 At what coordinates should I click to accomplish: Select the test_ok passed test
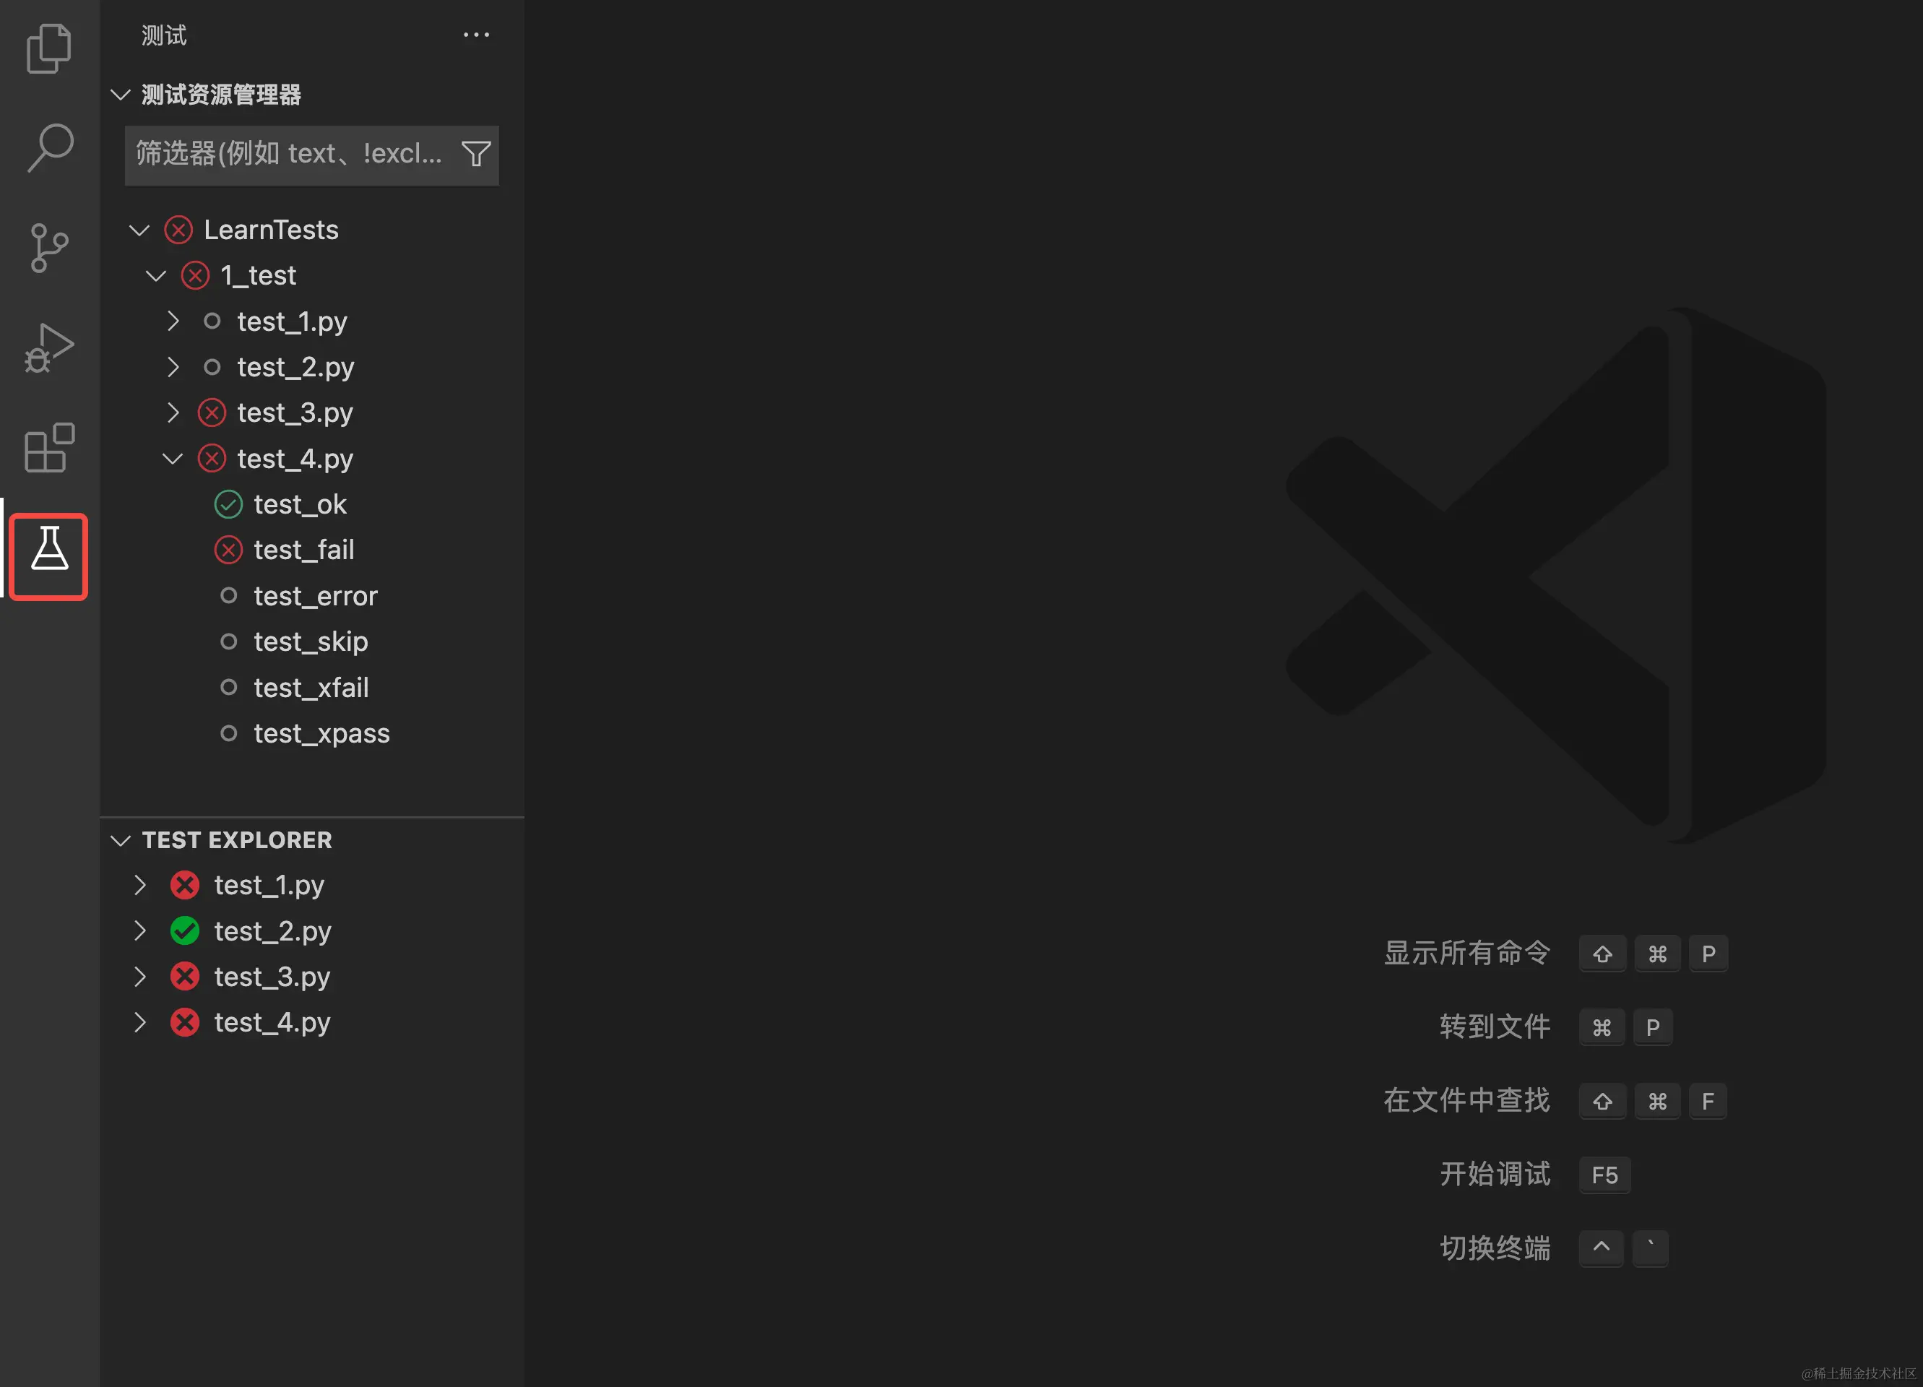click(299, 504)
